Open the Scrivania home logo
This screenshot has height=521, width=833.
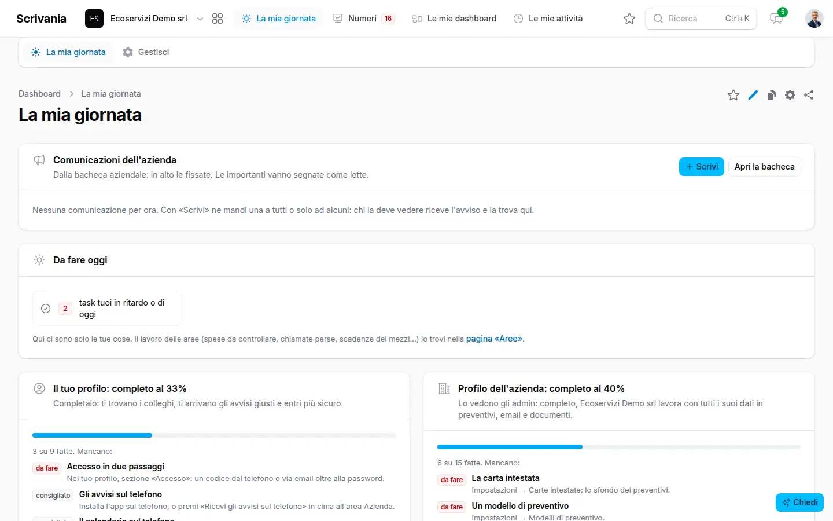(x=41, y=19)
